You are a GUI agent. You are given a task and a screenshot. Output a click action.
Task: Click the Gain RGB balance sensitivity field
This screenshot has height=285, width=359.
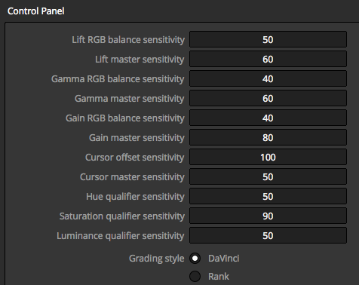pyautogui.click(x=268, y=118)
